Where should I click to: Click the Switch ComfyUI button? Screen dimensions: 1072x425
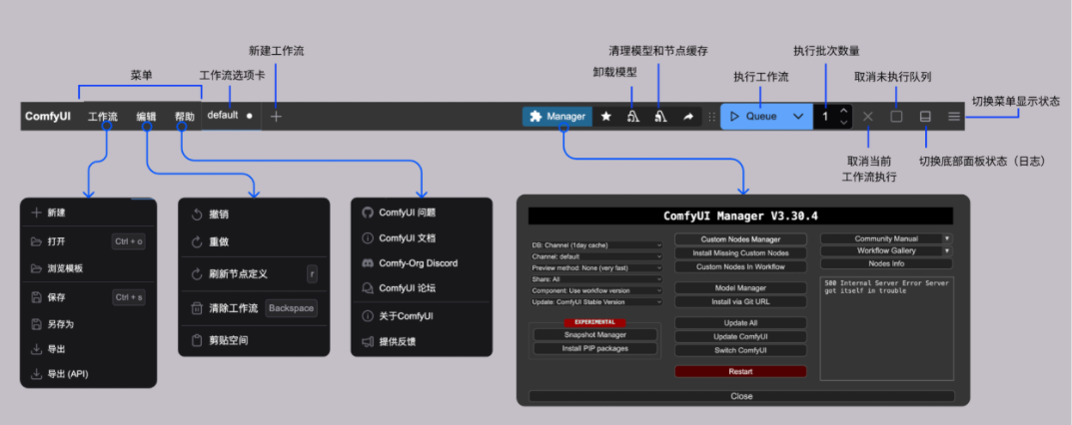740,350
